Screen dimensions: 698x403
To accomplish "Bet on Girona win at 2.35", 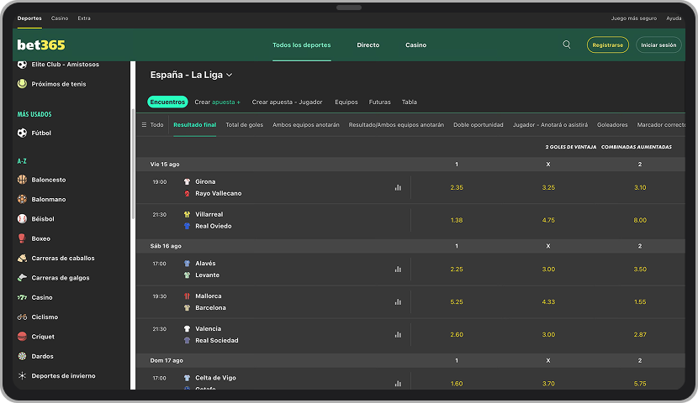I will click(x=457, y=187).
